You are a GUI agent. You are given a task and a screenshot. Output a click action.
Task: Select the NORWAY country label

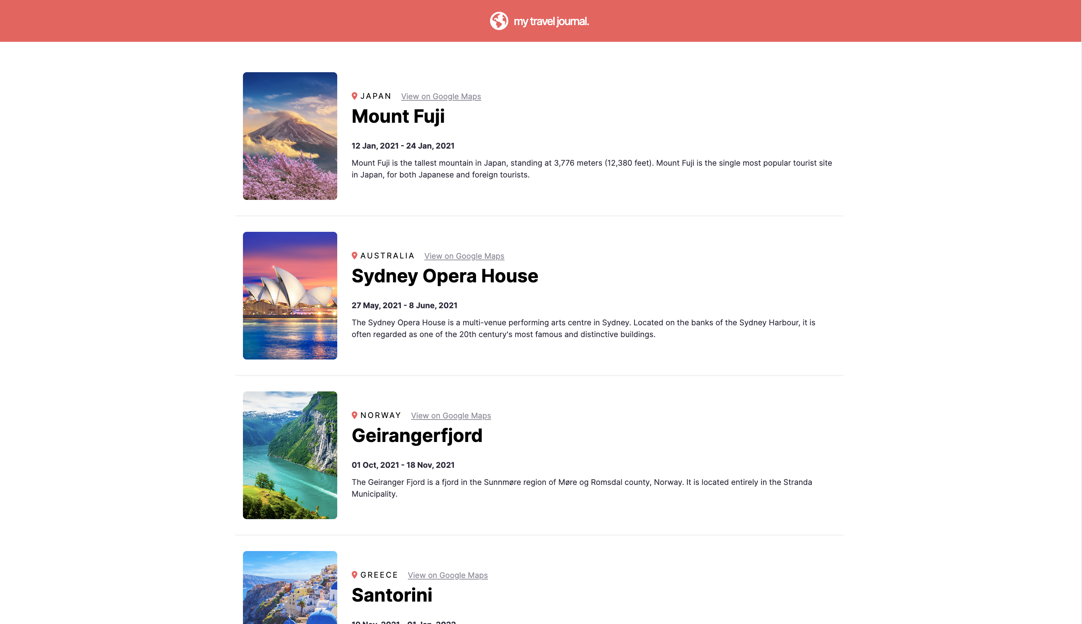click(x=381, y=415)
